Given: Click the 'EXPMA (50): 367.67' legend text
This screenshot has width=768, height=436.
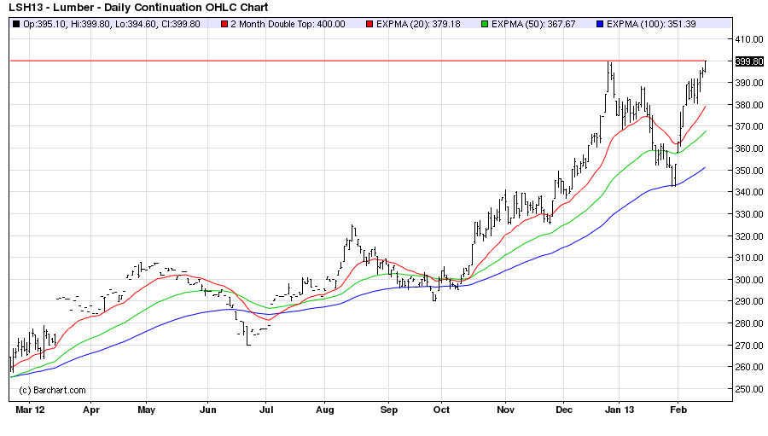Looking at the screenshot, I should point(533,24).
